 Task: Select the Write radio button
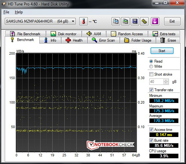point(151,66)
